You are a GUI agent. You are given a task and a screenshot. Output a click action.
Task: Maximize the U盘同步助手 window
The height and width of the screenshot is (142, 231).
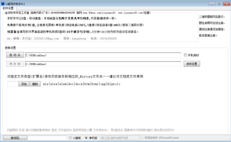click(219, 4)
